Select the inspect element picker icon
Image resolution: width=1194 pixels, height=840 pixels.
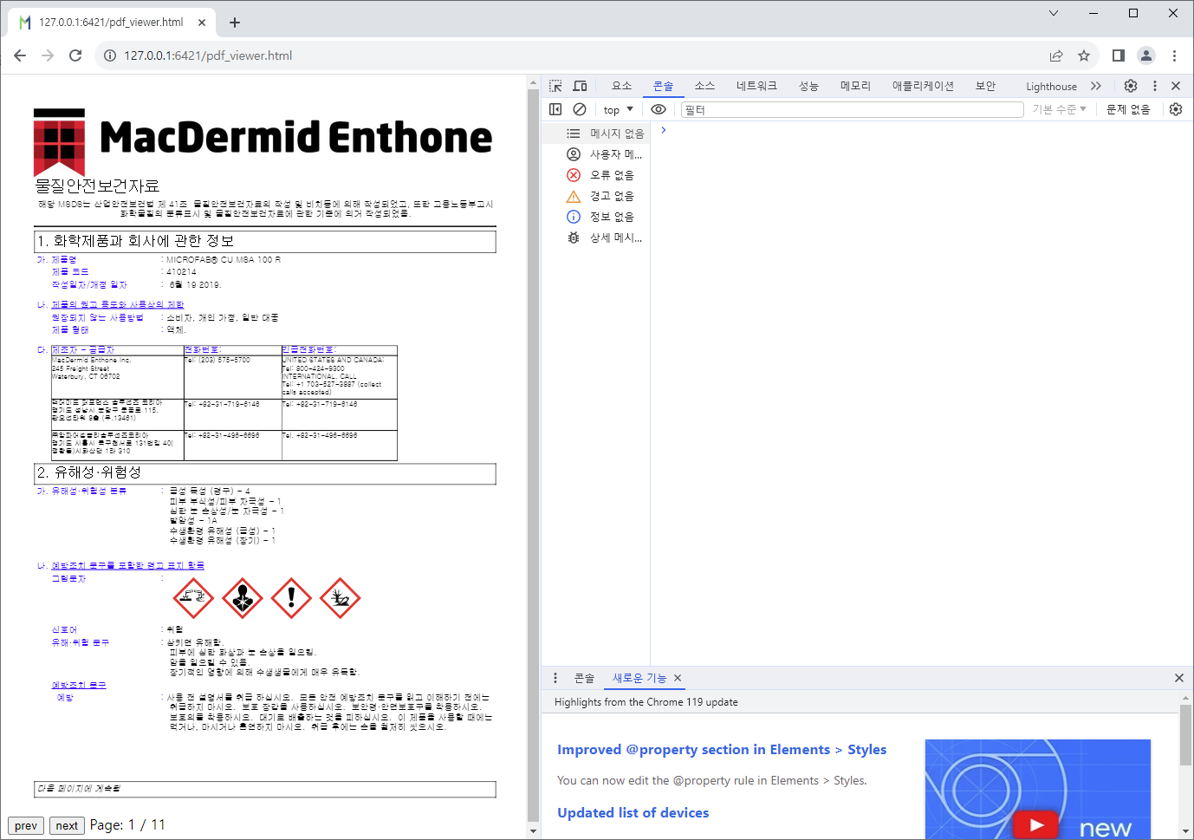(555, 86)
